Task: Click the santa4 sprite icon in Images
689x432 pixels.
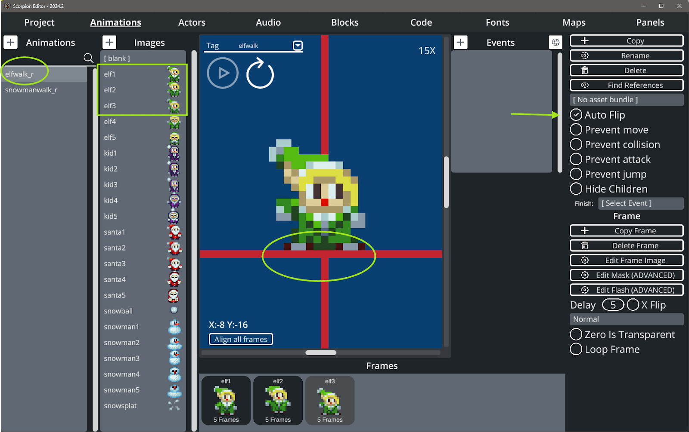Action: coord(174,279)
